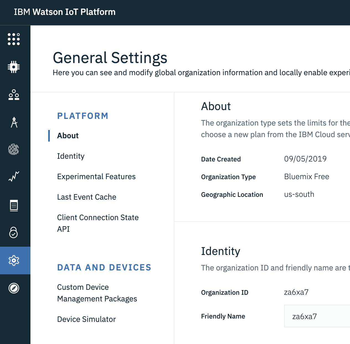
Task: Select About in Platform menu
Action: pyautogui.click(x=68, y=136)
